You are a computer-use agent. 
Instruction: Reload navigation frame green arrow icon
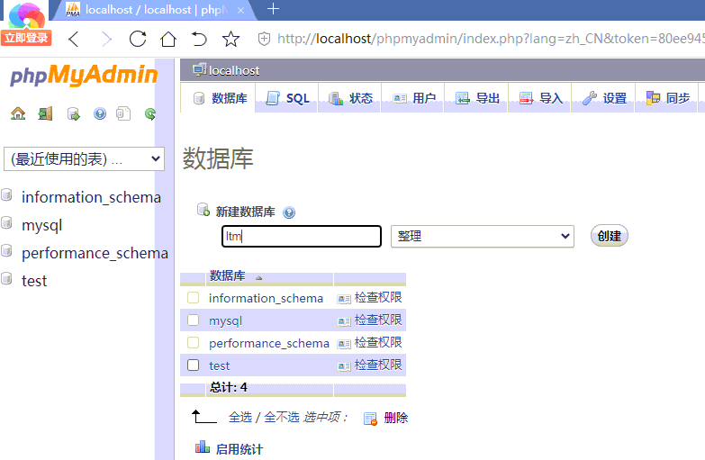point(150,113)
